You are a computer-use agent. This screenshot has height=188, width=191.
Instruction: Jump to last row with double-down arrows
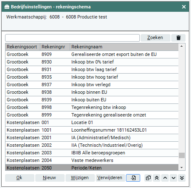[x=182, y=178]
